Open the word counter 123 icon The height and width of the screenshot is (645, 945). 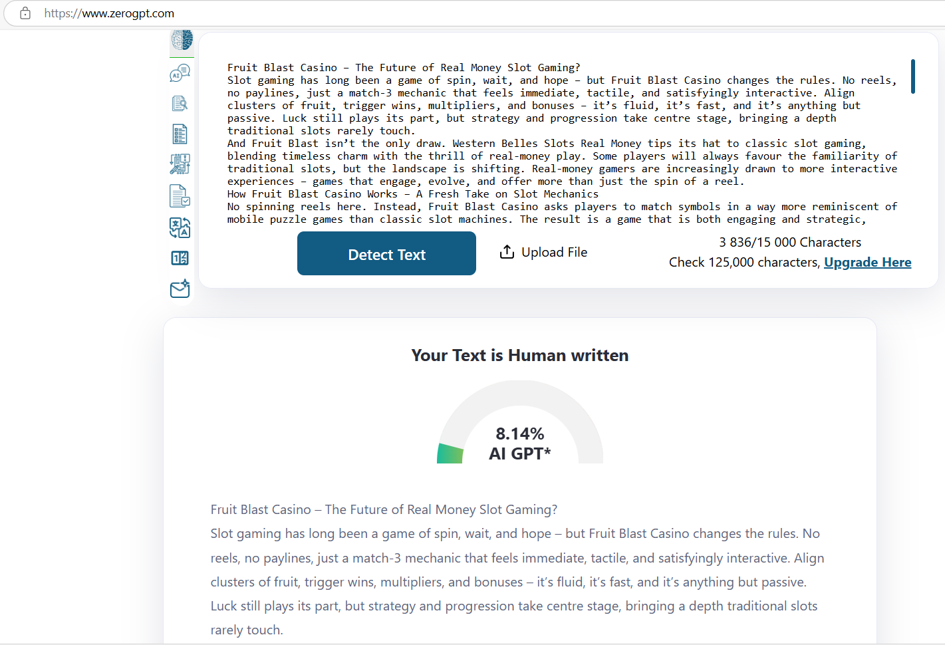(x=180, y=258)
